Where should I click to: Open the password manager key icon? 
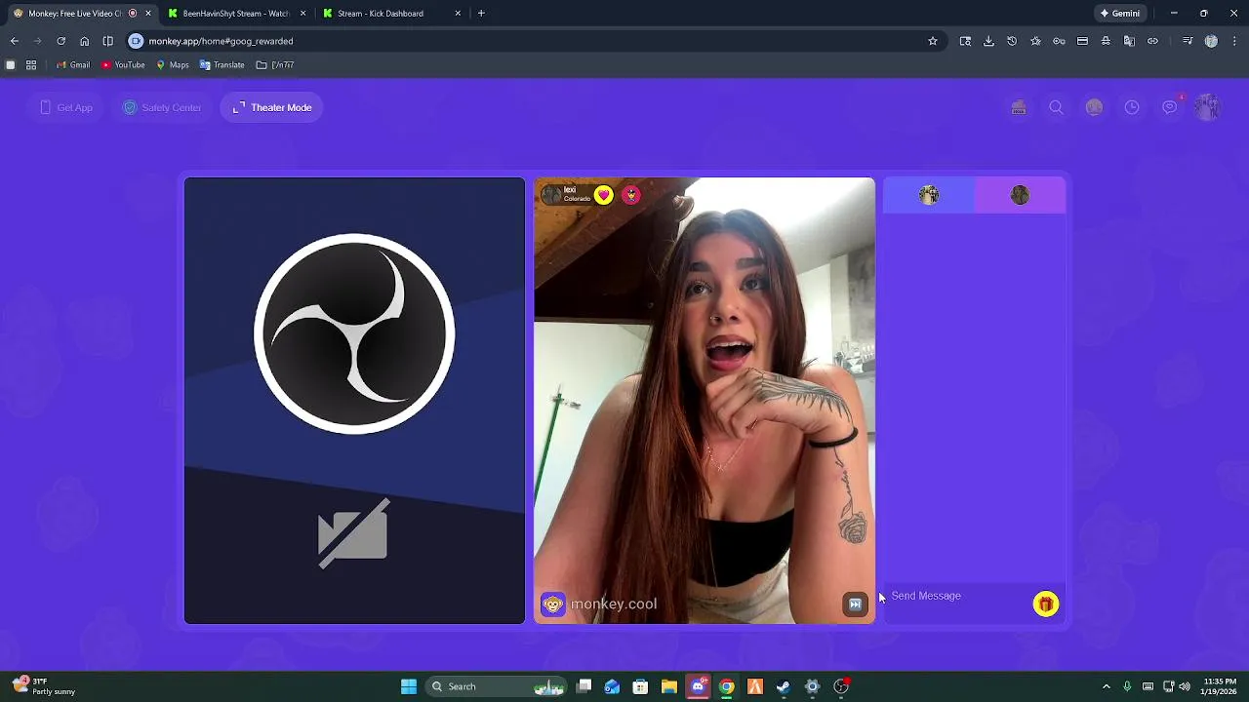point(1059,41)
